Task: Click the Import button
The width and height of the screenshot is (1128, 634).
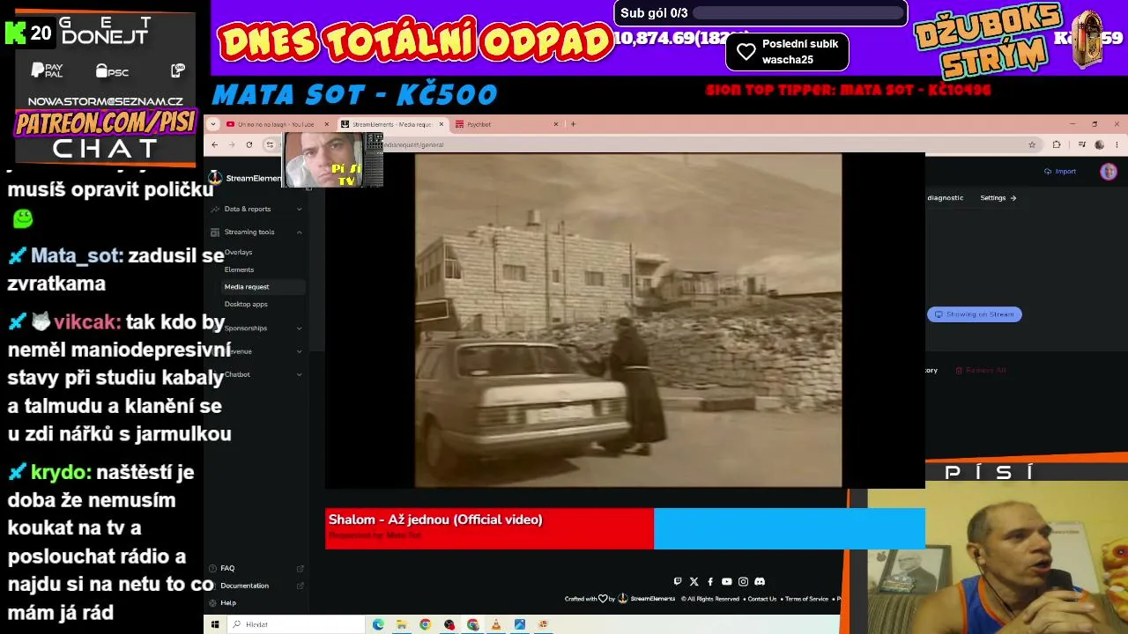Action: 1060,172
